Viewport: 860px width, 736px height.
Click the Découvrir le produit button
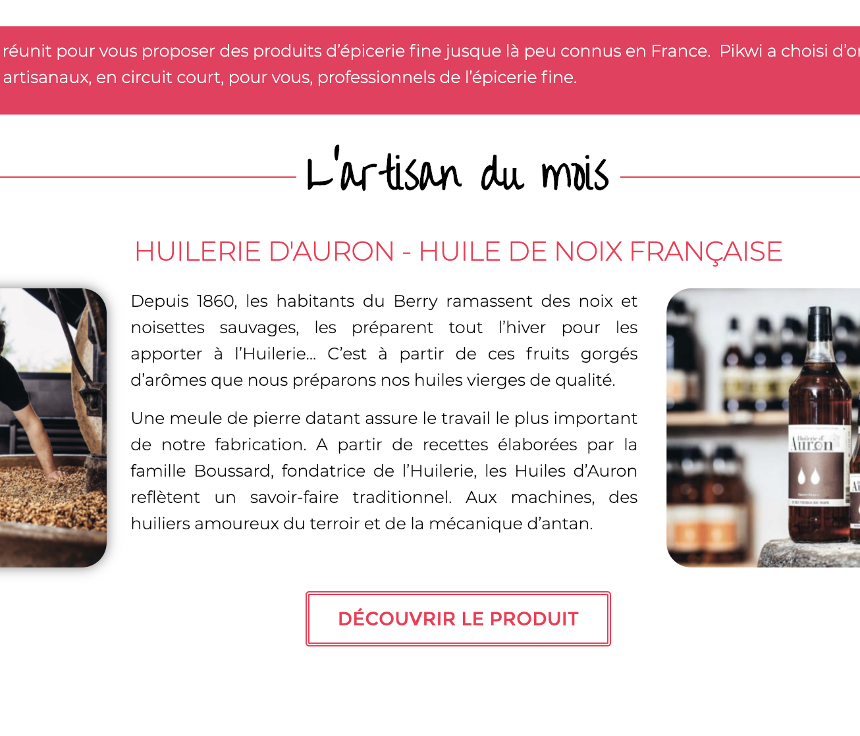pyautogui.click(x=458, y=619)
